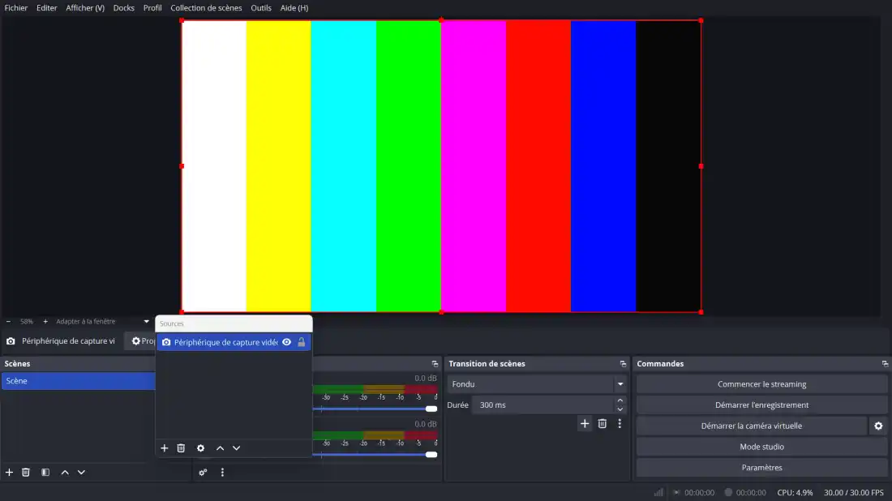Hide the Périphérique de capture vidéo source

pyautogui.click(x=286, y=342)
